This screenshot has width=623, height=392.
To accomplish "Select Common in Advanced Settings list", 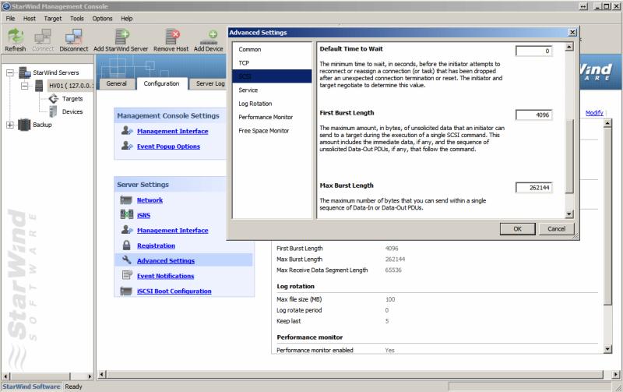I will [x=272, y=49].
